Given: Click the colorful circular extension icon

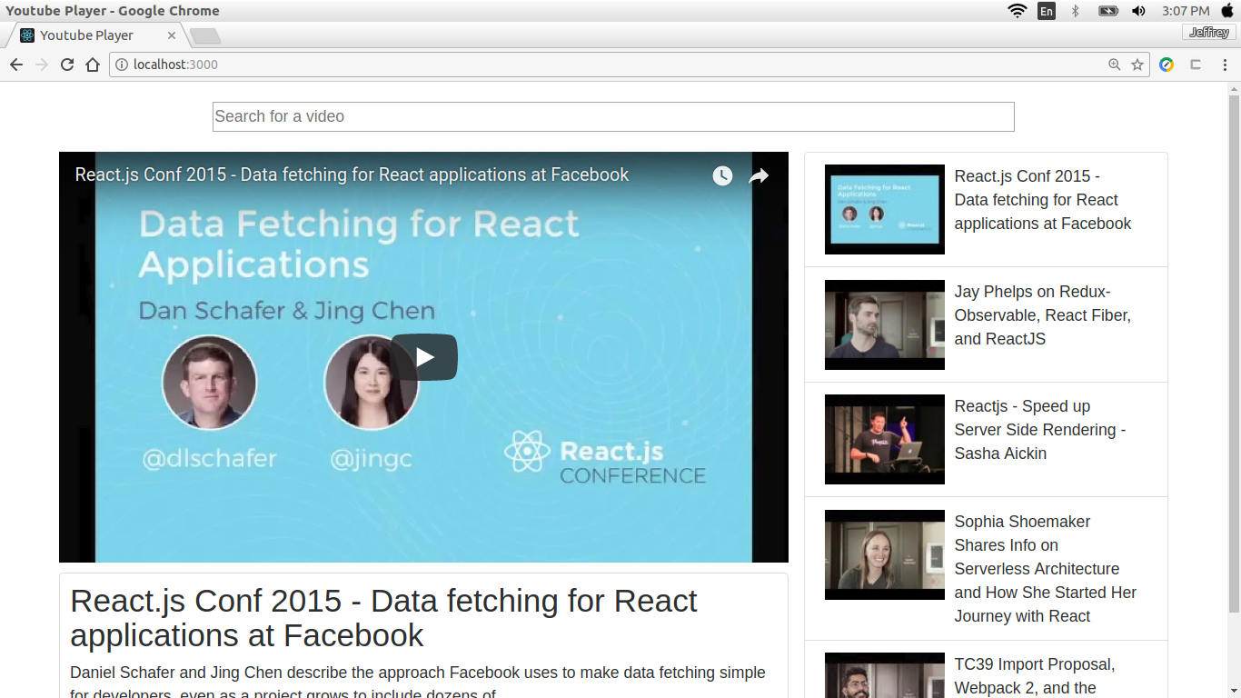Looking at the screenshot, I should [1167, 65].
